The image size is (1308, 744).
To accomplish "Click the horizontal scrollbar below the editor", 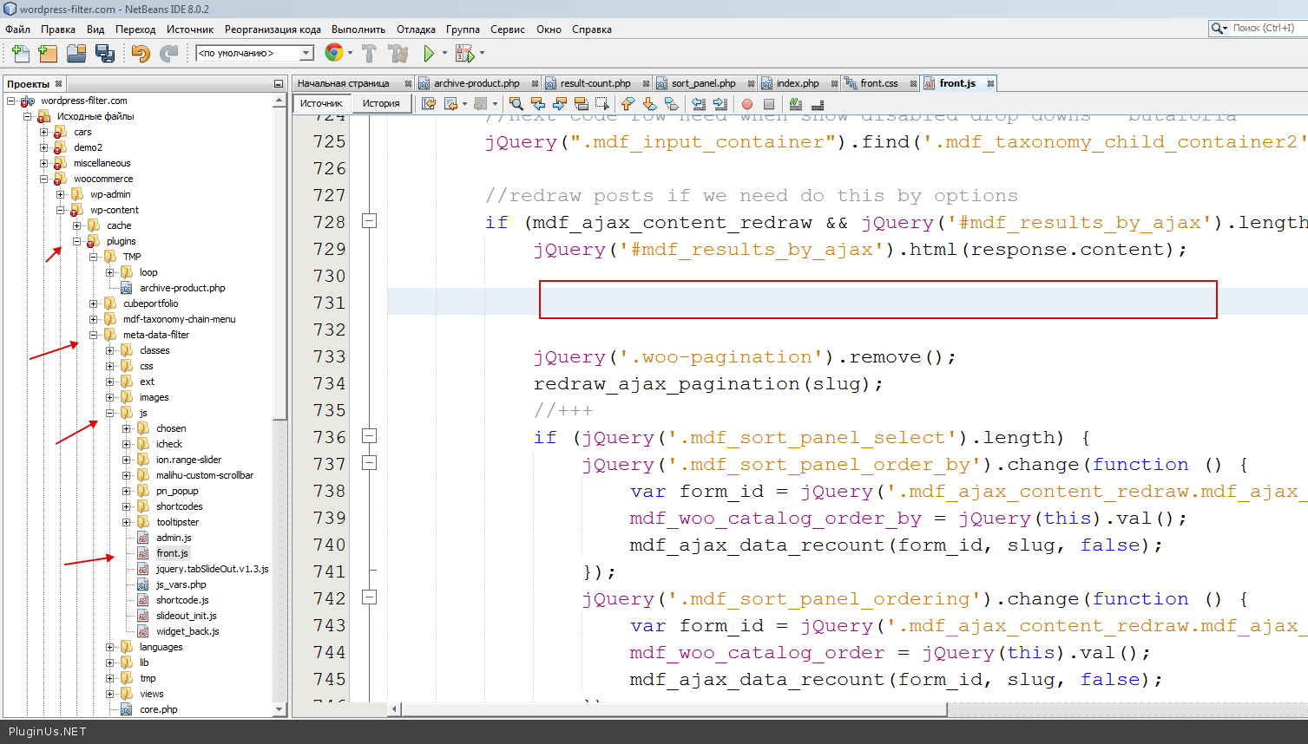I will pyautogui.click(x=668, y=709).
